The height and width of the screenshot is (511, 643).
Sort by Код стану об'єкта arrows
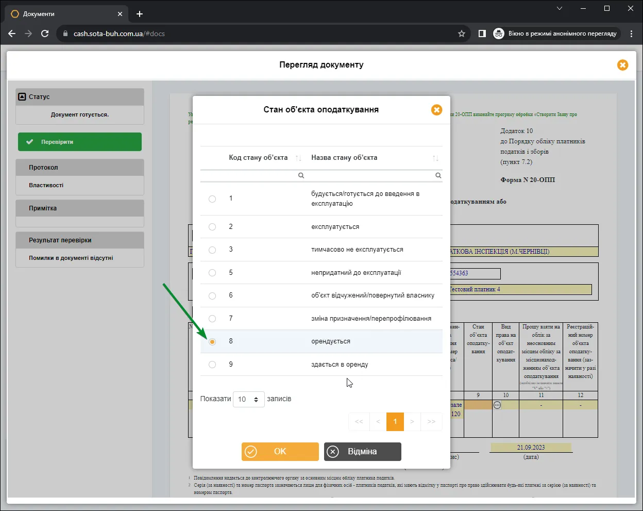[298, 158]
